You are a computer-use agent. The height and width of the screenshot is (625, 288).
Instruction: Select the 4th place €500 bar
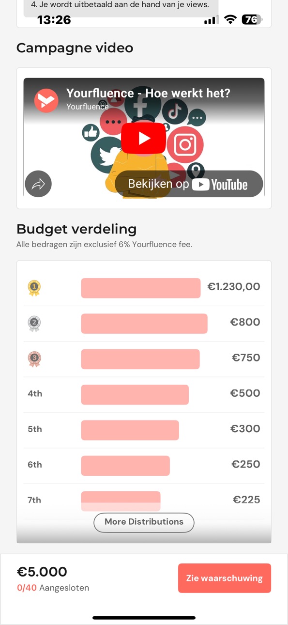[x=135, y=394]
